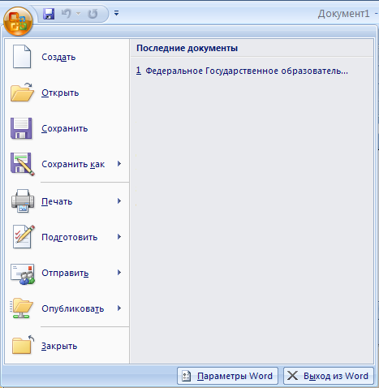The width and height of the screenshot is (379, 388).
Task: Click the folder icon for Закрыть
Action: 24,344
